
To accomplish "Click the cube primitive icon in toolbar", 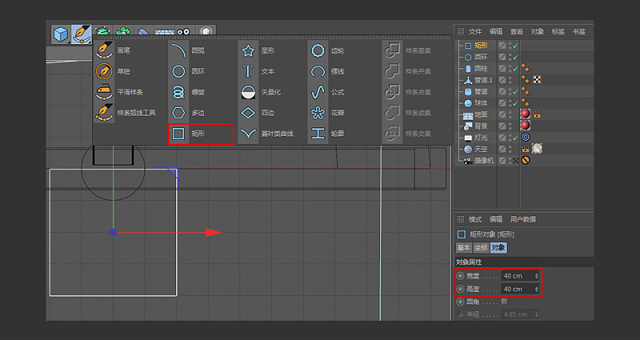I will click(x=61, y=34).
